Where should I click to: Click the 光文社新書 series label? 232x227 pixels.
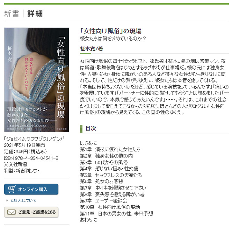pyautogui.click(x=16, y=164)
